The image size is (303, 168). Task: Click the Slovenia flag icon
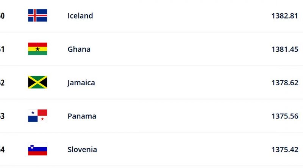click(37, 149)
